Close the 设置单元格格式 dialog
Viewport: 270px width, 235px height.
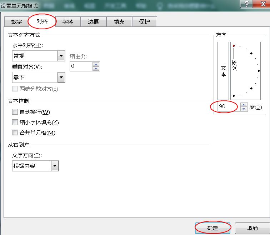[x=263, y=4]
